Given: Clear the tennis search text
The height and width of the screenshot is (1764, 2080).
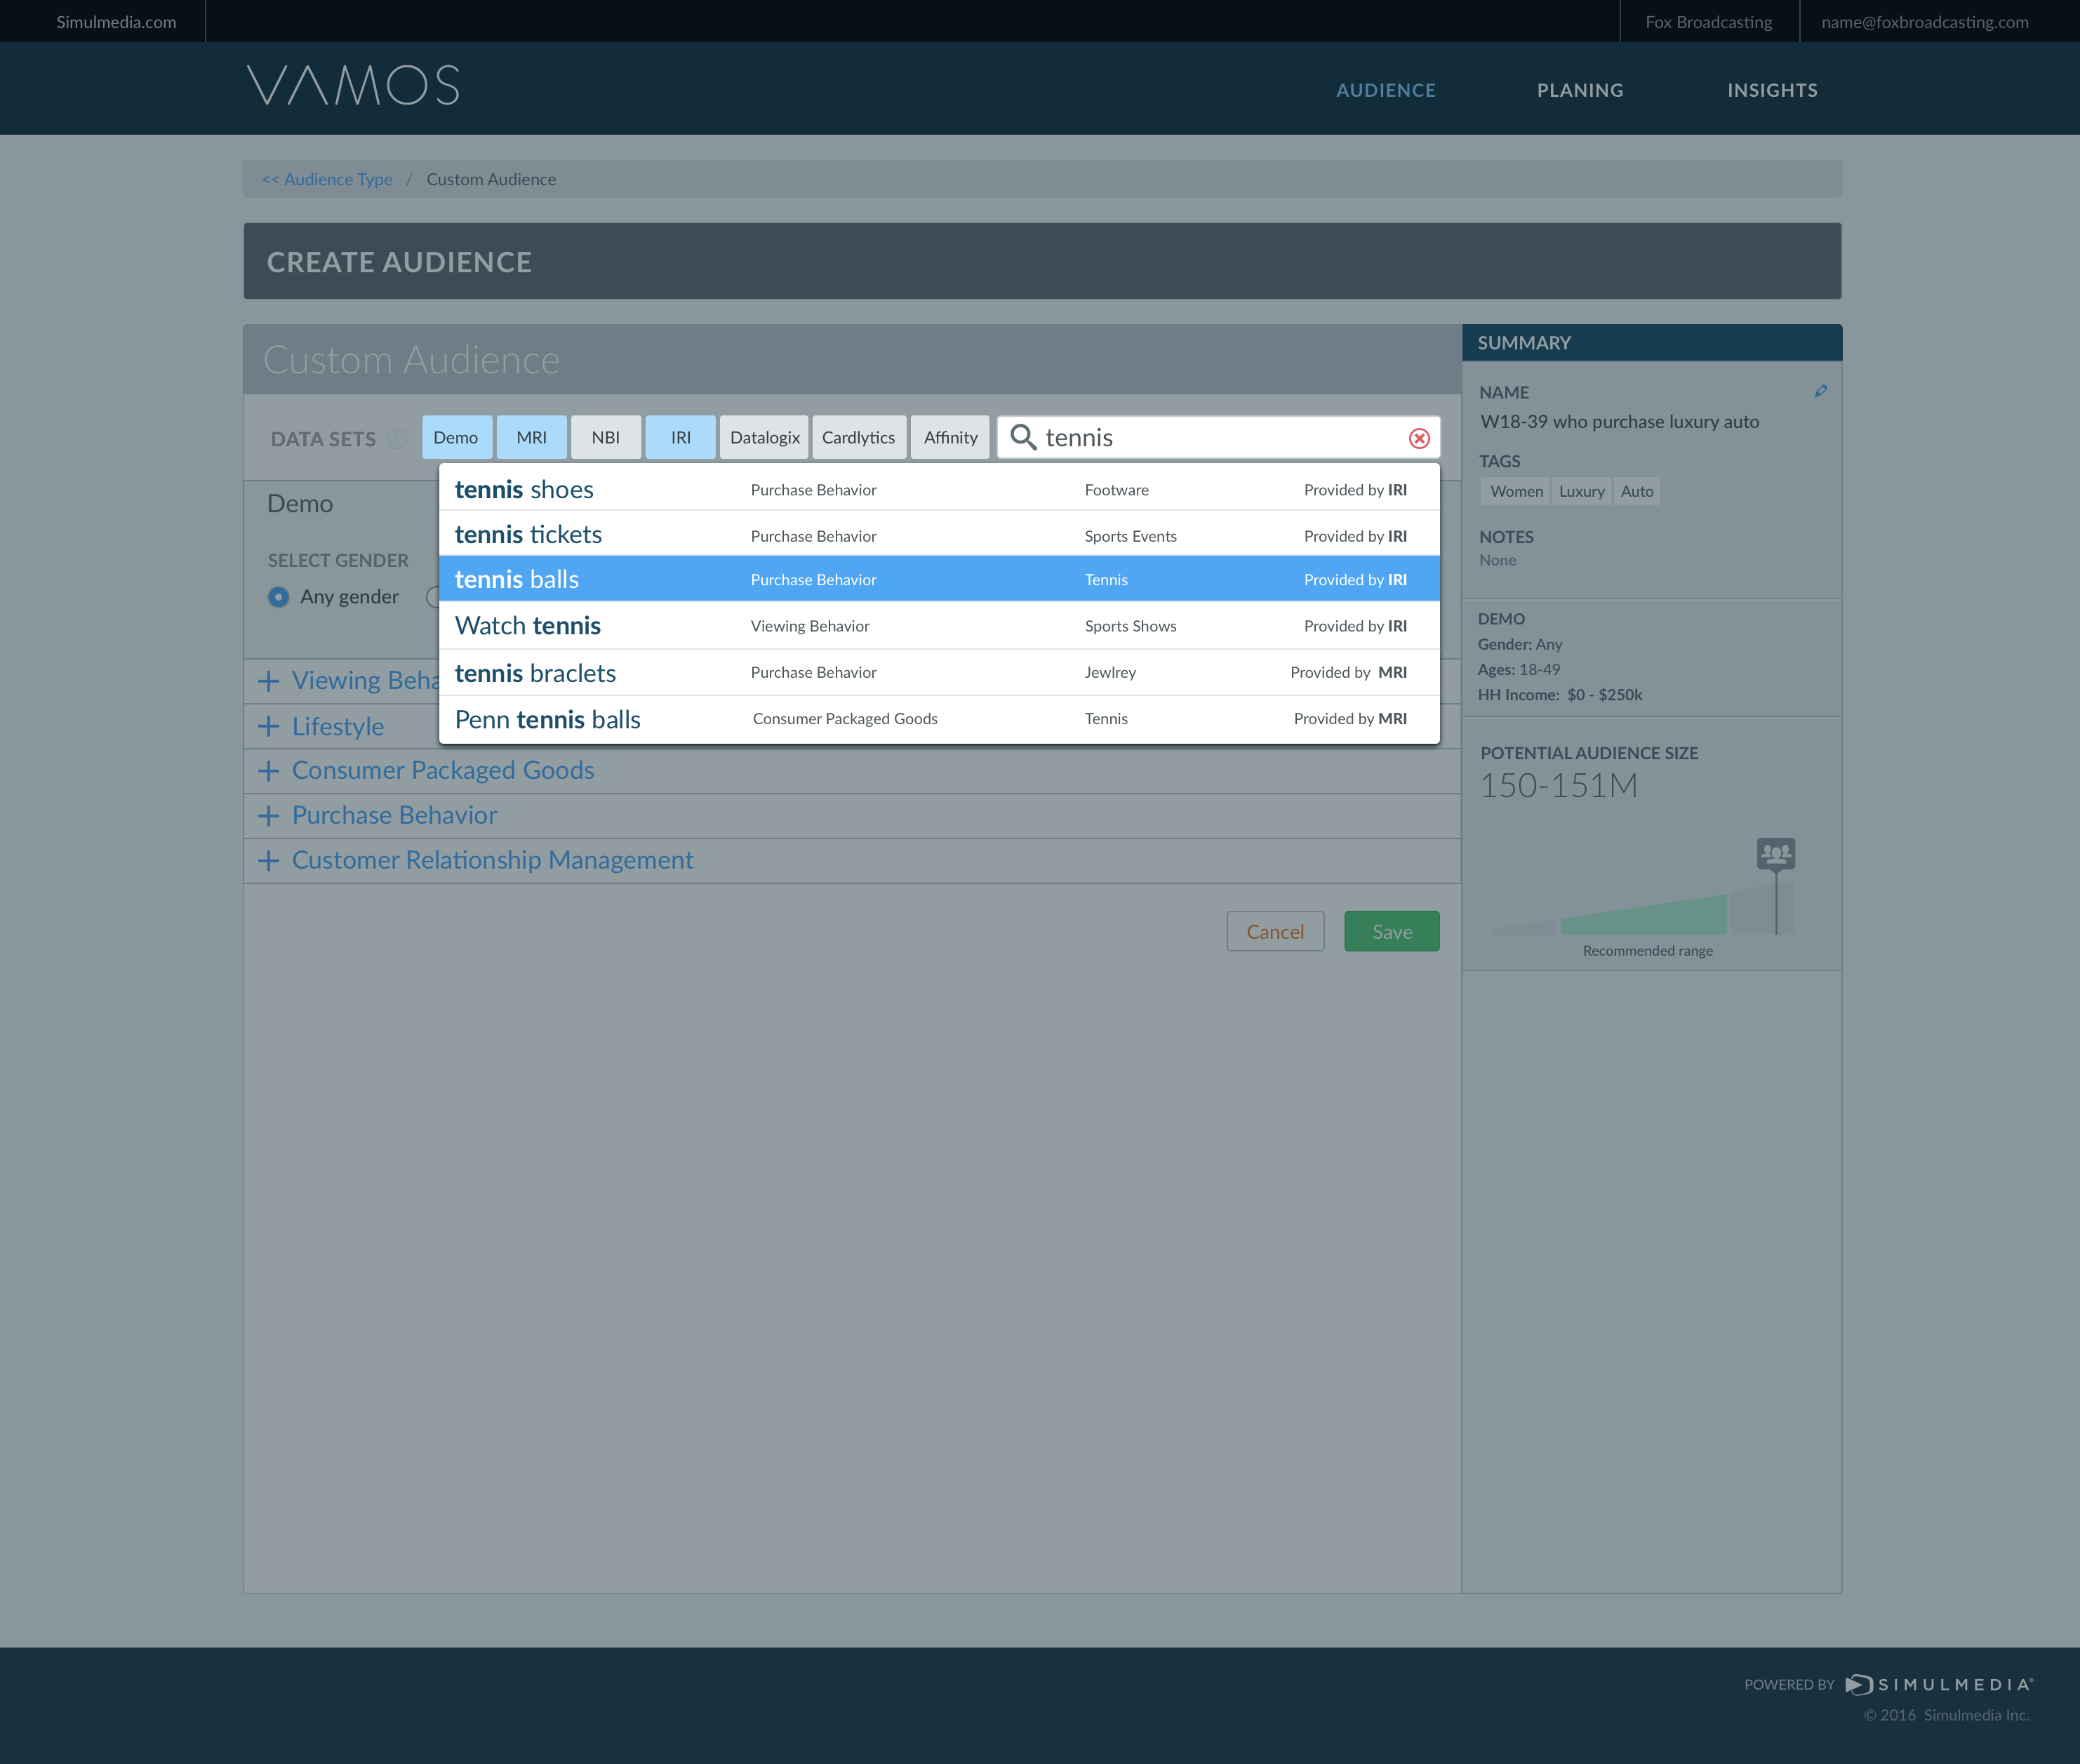Looking at the screenshot, I should pyautogui.click(x=1419, y=438).
